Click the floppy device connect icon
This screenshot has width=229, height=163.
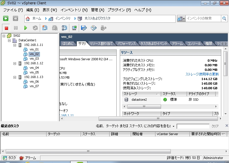pos(84,28)
